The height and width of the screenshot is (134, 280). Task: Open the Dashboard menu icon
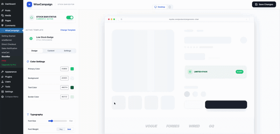2,4
